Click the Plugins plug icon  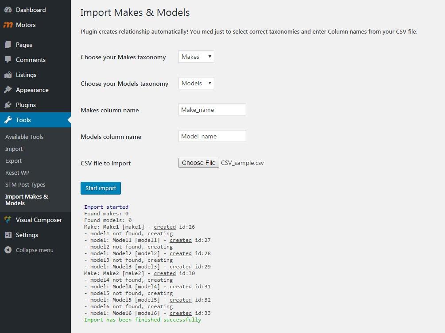(8, 105)
